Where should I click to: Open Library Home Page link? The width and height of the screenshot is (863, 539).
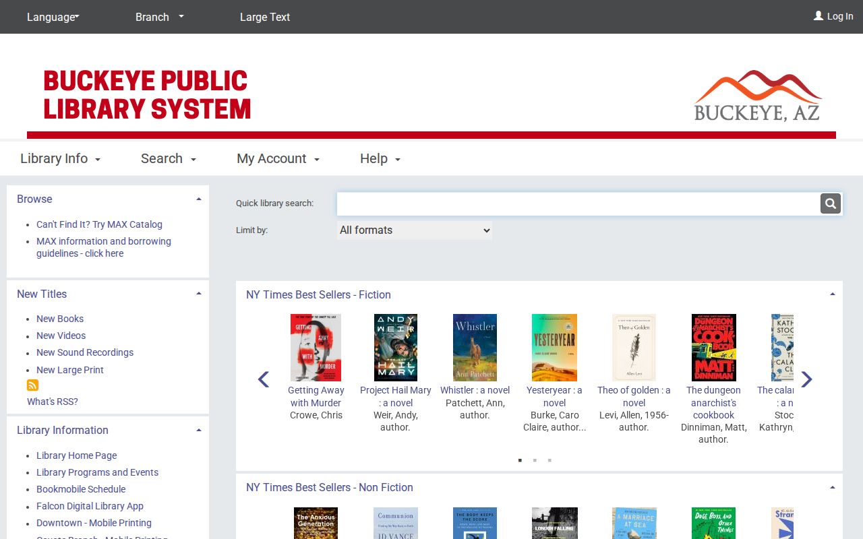pyautogui.click(x=77, y=455)
